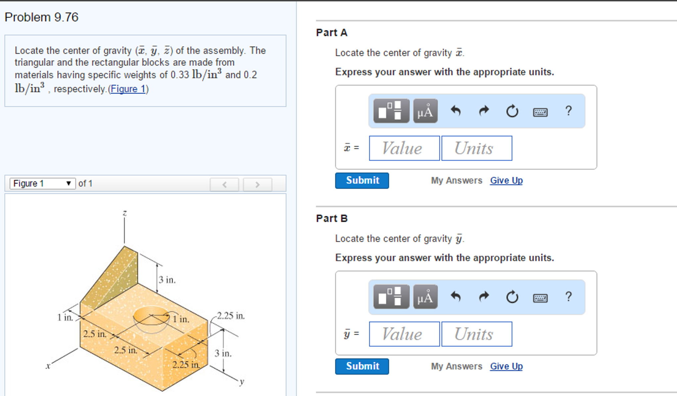
Task: Submit the answer for Part B
Action: pos(362,366)
